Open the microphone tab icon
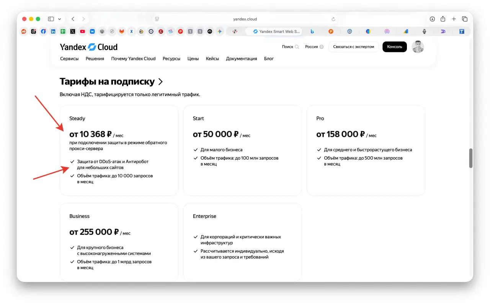Viewport: 490px width, 304px height. [425, 32]
